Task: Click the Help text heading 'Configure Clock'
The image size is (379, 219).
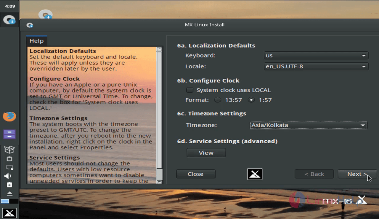Action: [x=54, y=79]
